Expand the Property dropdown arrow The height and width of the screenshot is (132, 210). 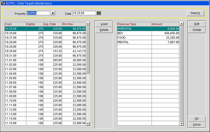[x=53, y=13]
